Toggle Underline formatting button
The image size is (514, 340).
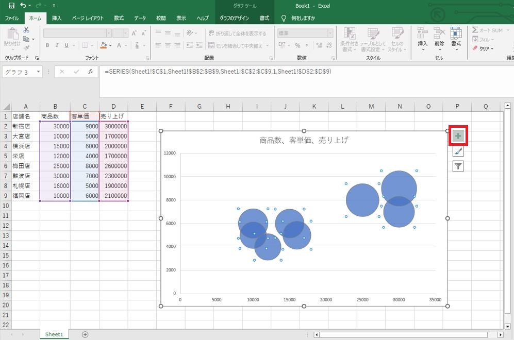(66, 45)
